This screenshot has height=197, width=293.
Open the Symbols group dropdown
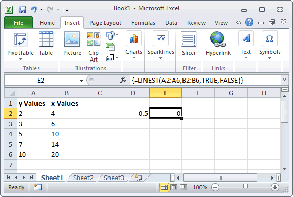point(269,45)
